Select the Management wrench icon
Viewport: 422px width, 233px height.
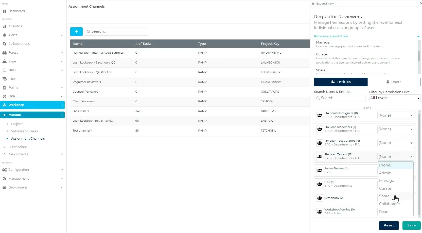(4, 179)
